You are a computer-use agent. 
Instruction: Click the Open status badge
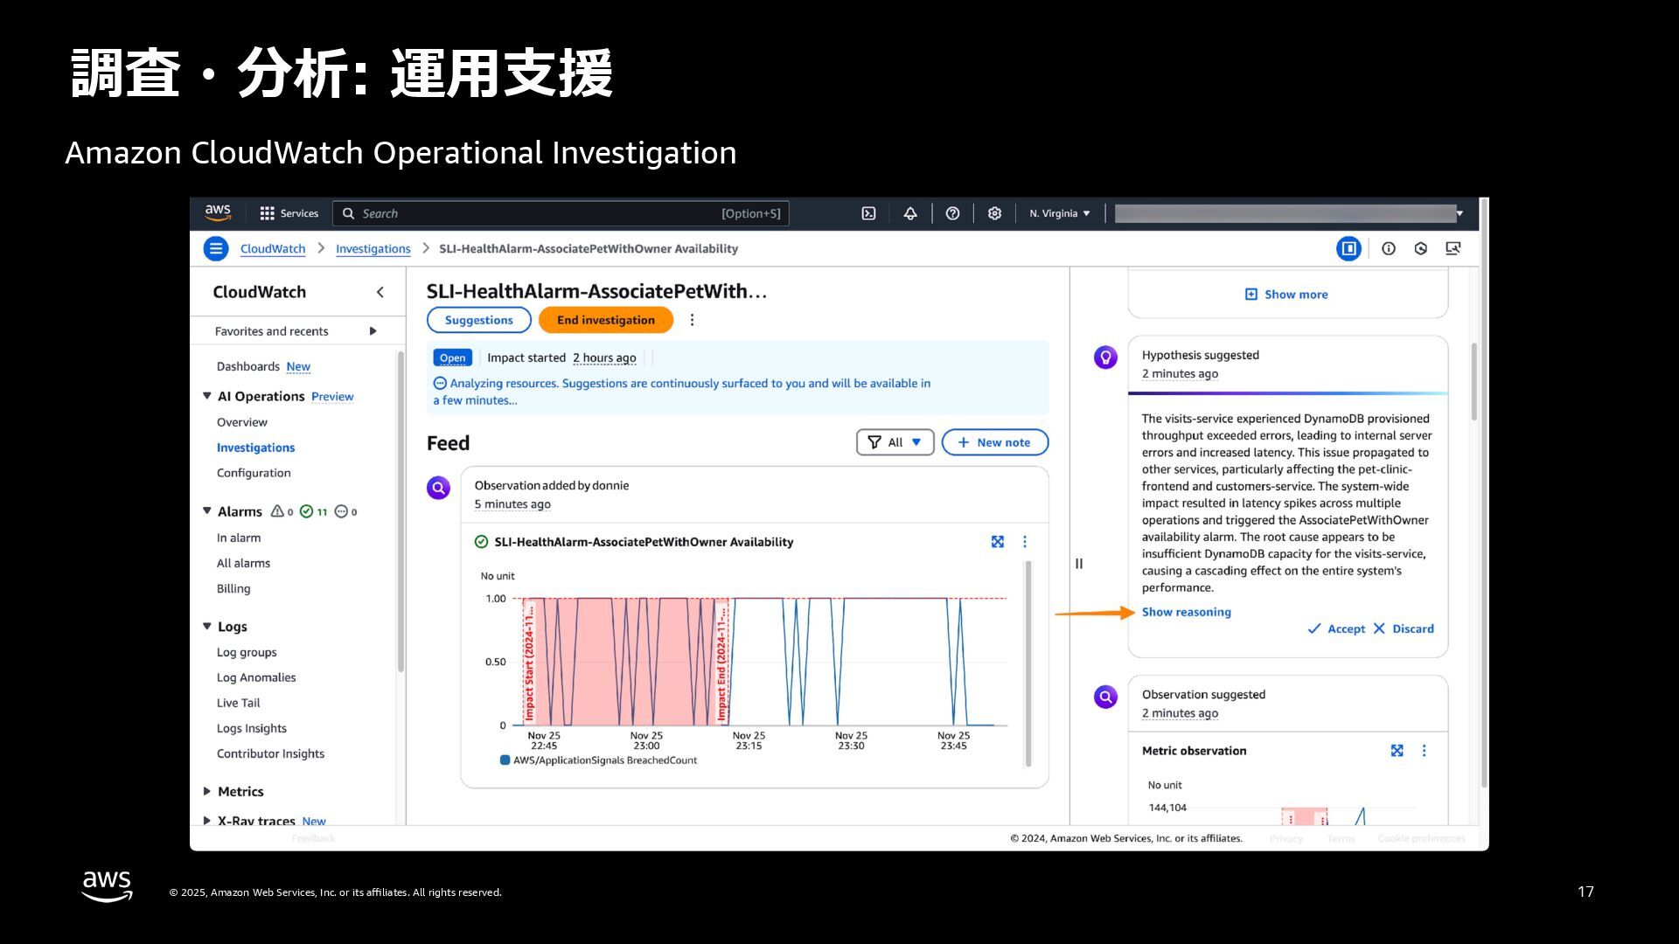click(x=452, y=357)
